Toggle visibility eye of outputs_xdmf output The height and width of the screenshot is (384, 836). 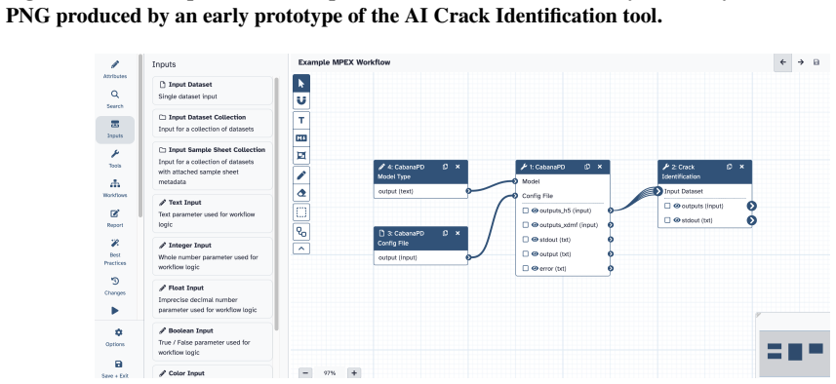535,225
